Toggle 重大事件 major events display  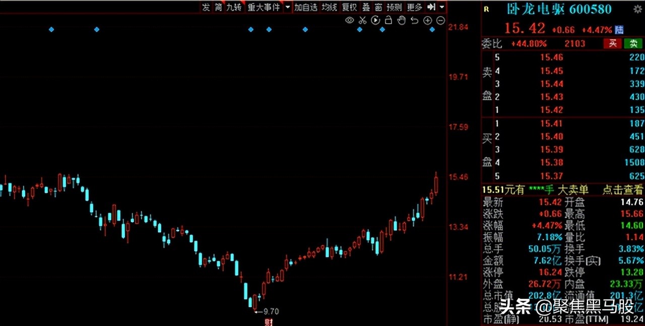(x=264, y=7)
